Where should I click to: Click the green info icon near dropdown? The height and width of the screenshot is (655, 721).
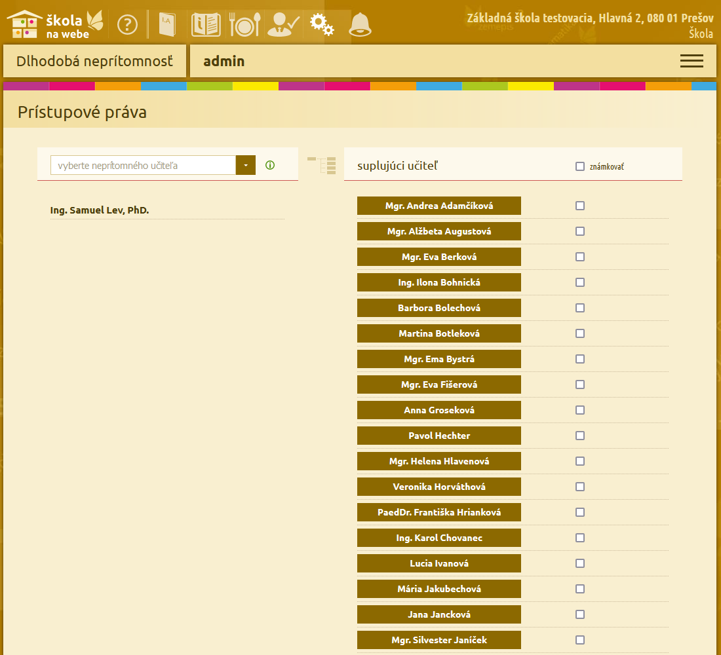click(x=270, y=165)
